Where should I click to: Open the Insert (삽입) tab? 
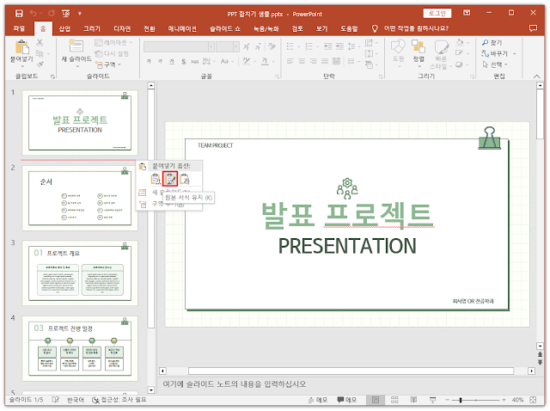tap(64, 28)
